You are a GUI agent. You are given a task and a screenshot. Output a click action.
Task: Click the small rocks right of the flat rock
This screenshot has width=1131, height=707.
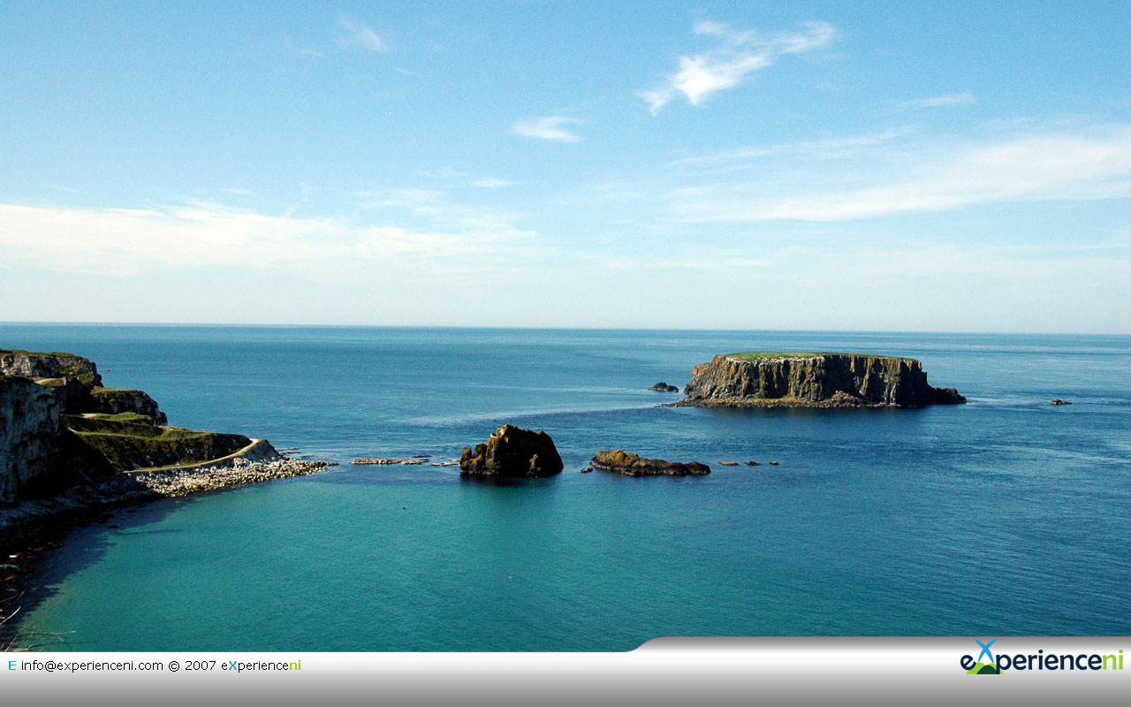749,462
